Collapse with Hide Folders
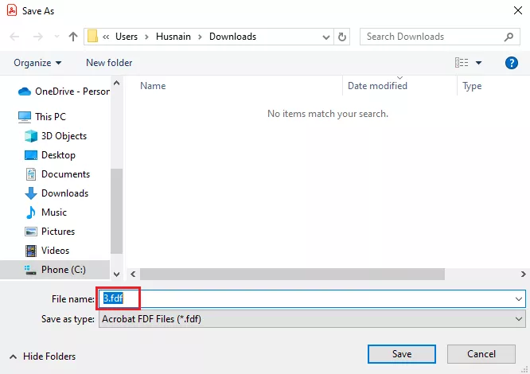 (43, 356)
